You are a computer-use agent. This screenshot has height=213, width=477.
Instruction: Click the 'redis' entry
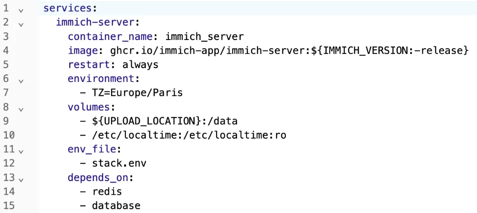107,191
